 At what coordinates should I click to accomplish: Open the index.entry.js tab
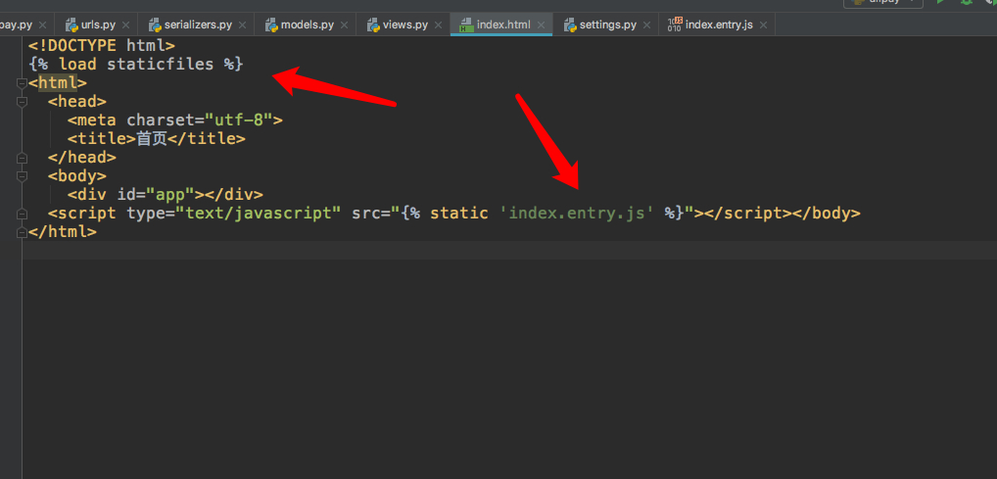click(x=719, y=25)
